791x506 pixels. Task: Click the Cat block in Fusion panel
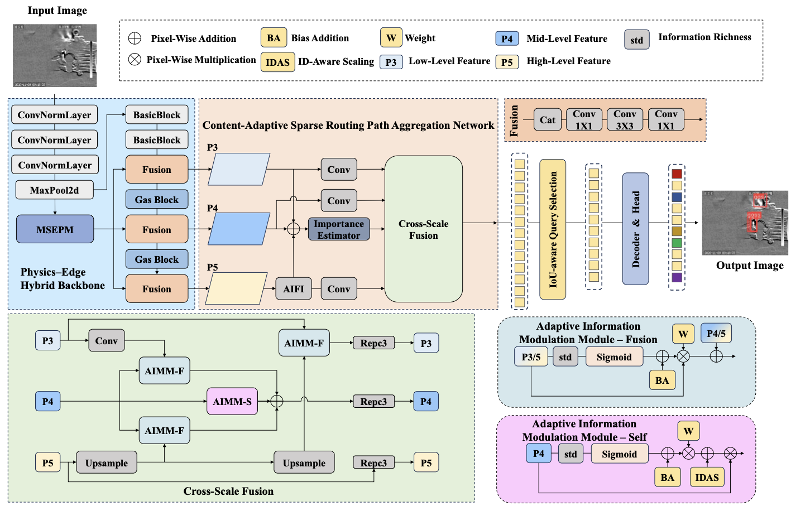(547, 119)
